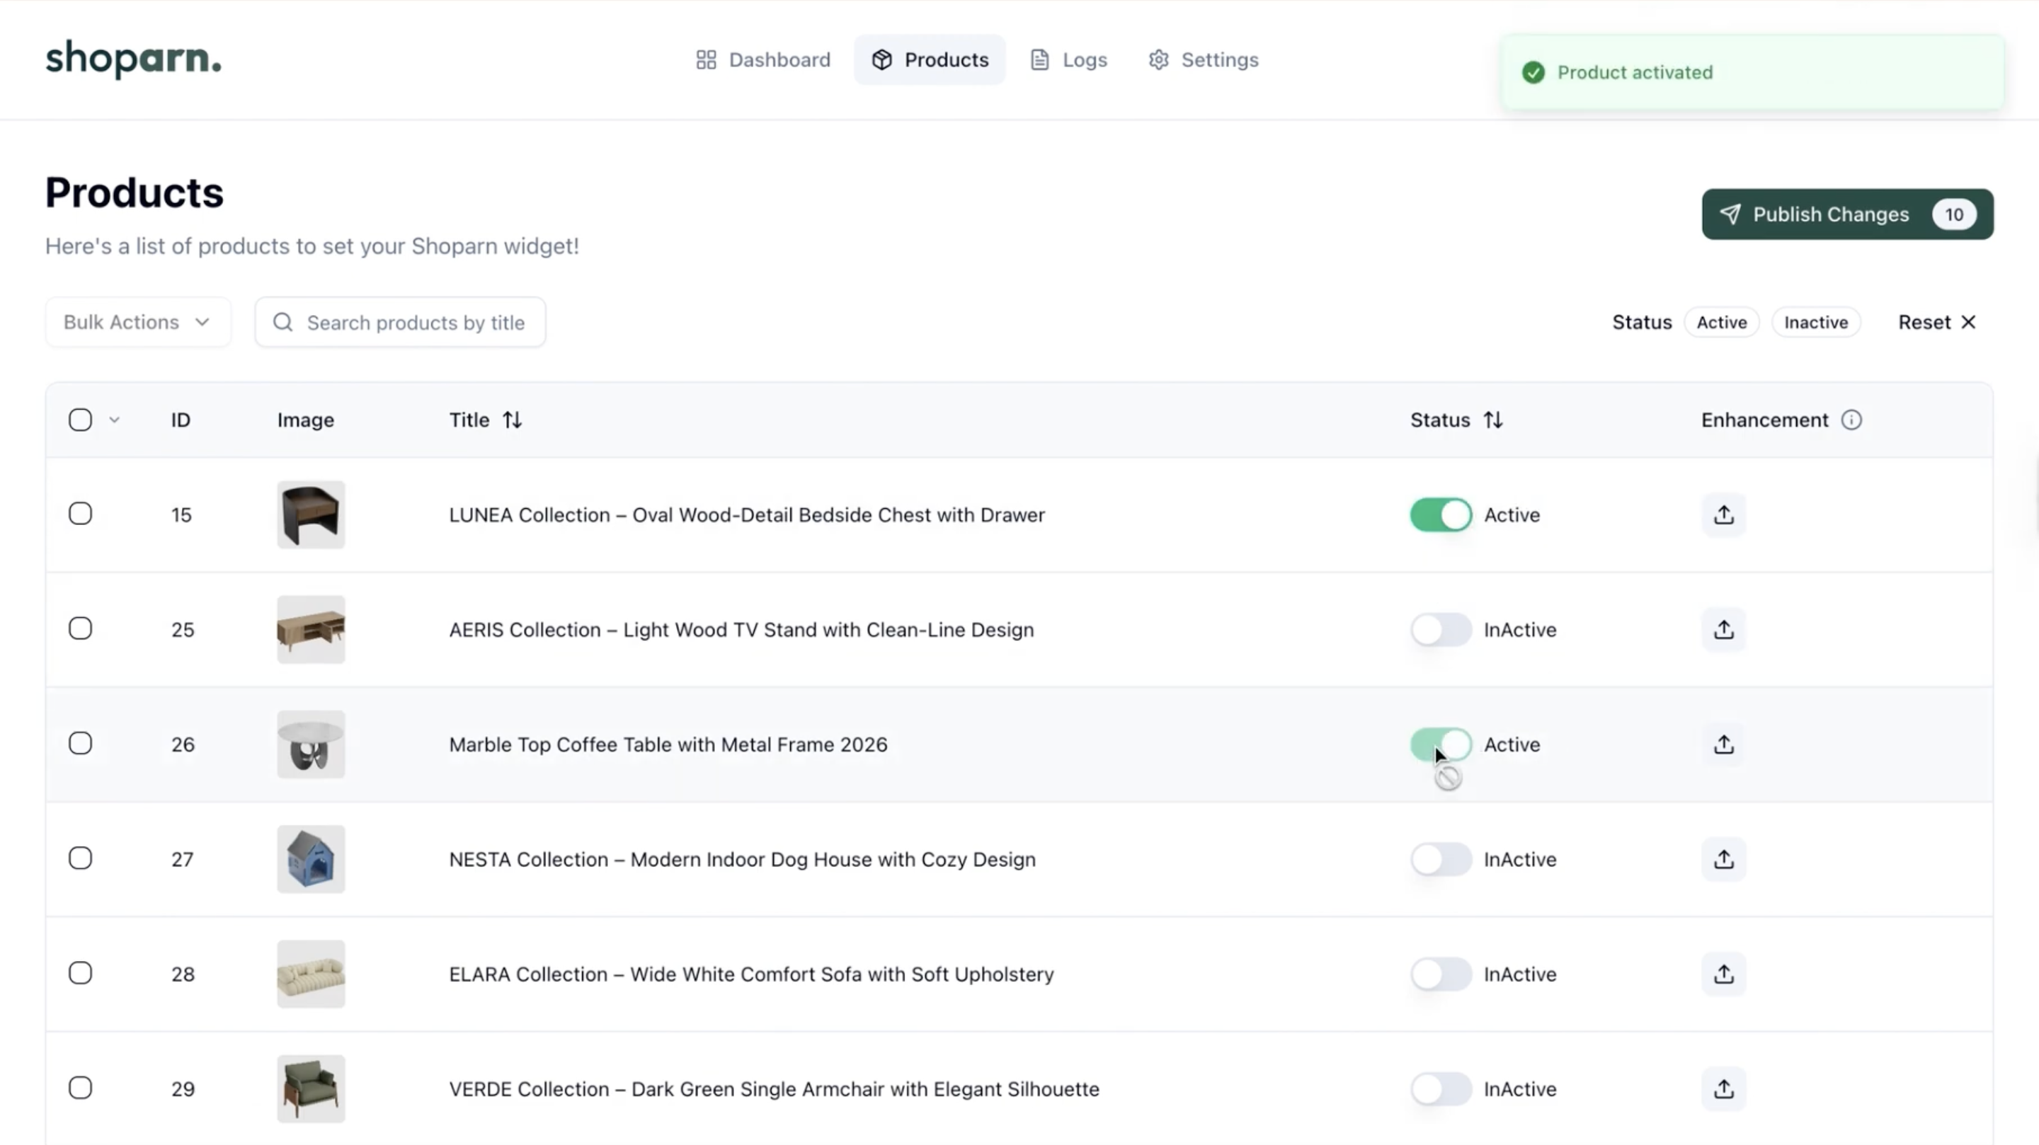Filter products by Inactive status
Screen dimensions: 2039x1145
coord(1815,322)
